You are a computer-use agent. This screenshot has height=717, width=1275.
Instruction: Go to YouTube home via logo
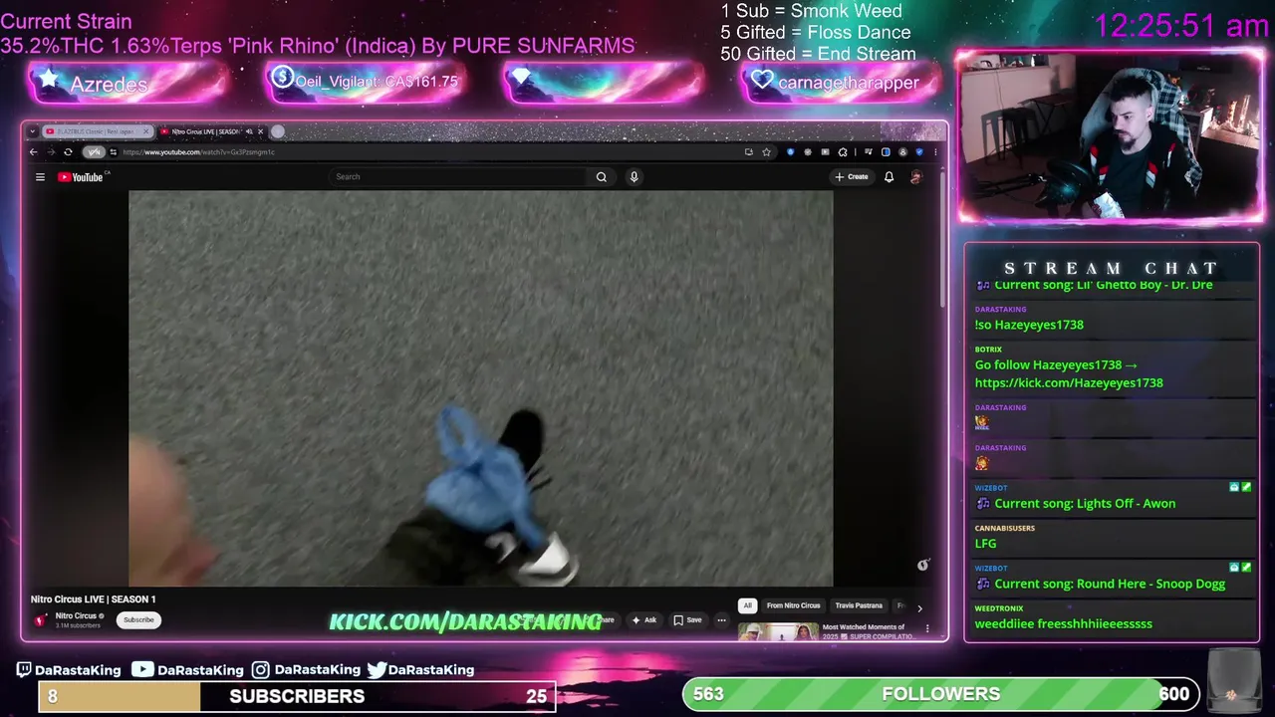[81, 177]
